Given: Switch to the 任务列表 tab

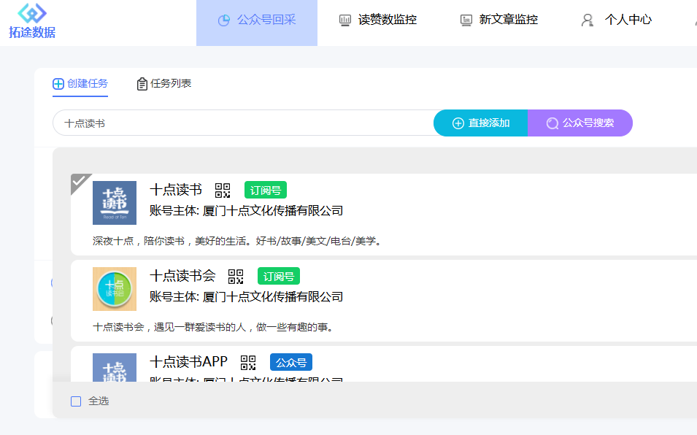Looking at the screenshot, I should [x=163, y=83].
